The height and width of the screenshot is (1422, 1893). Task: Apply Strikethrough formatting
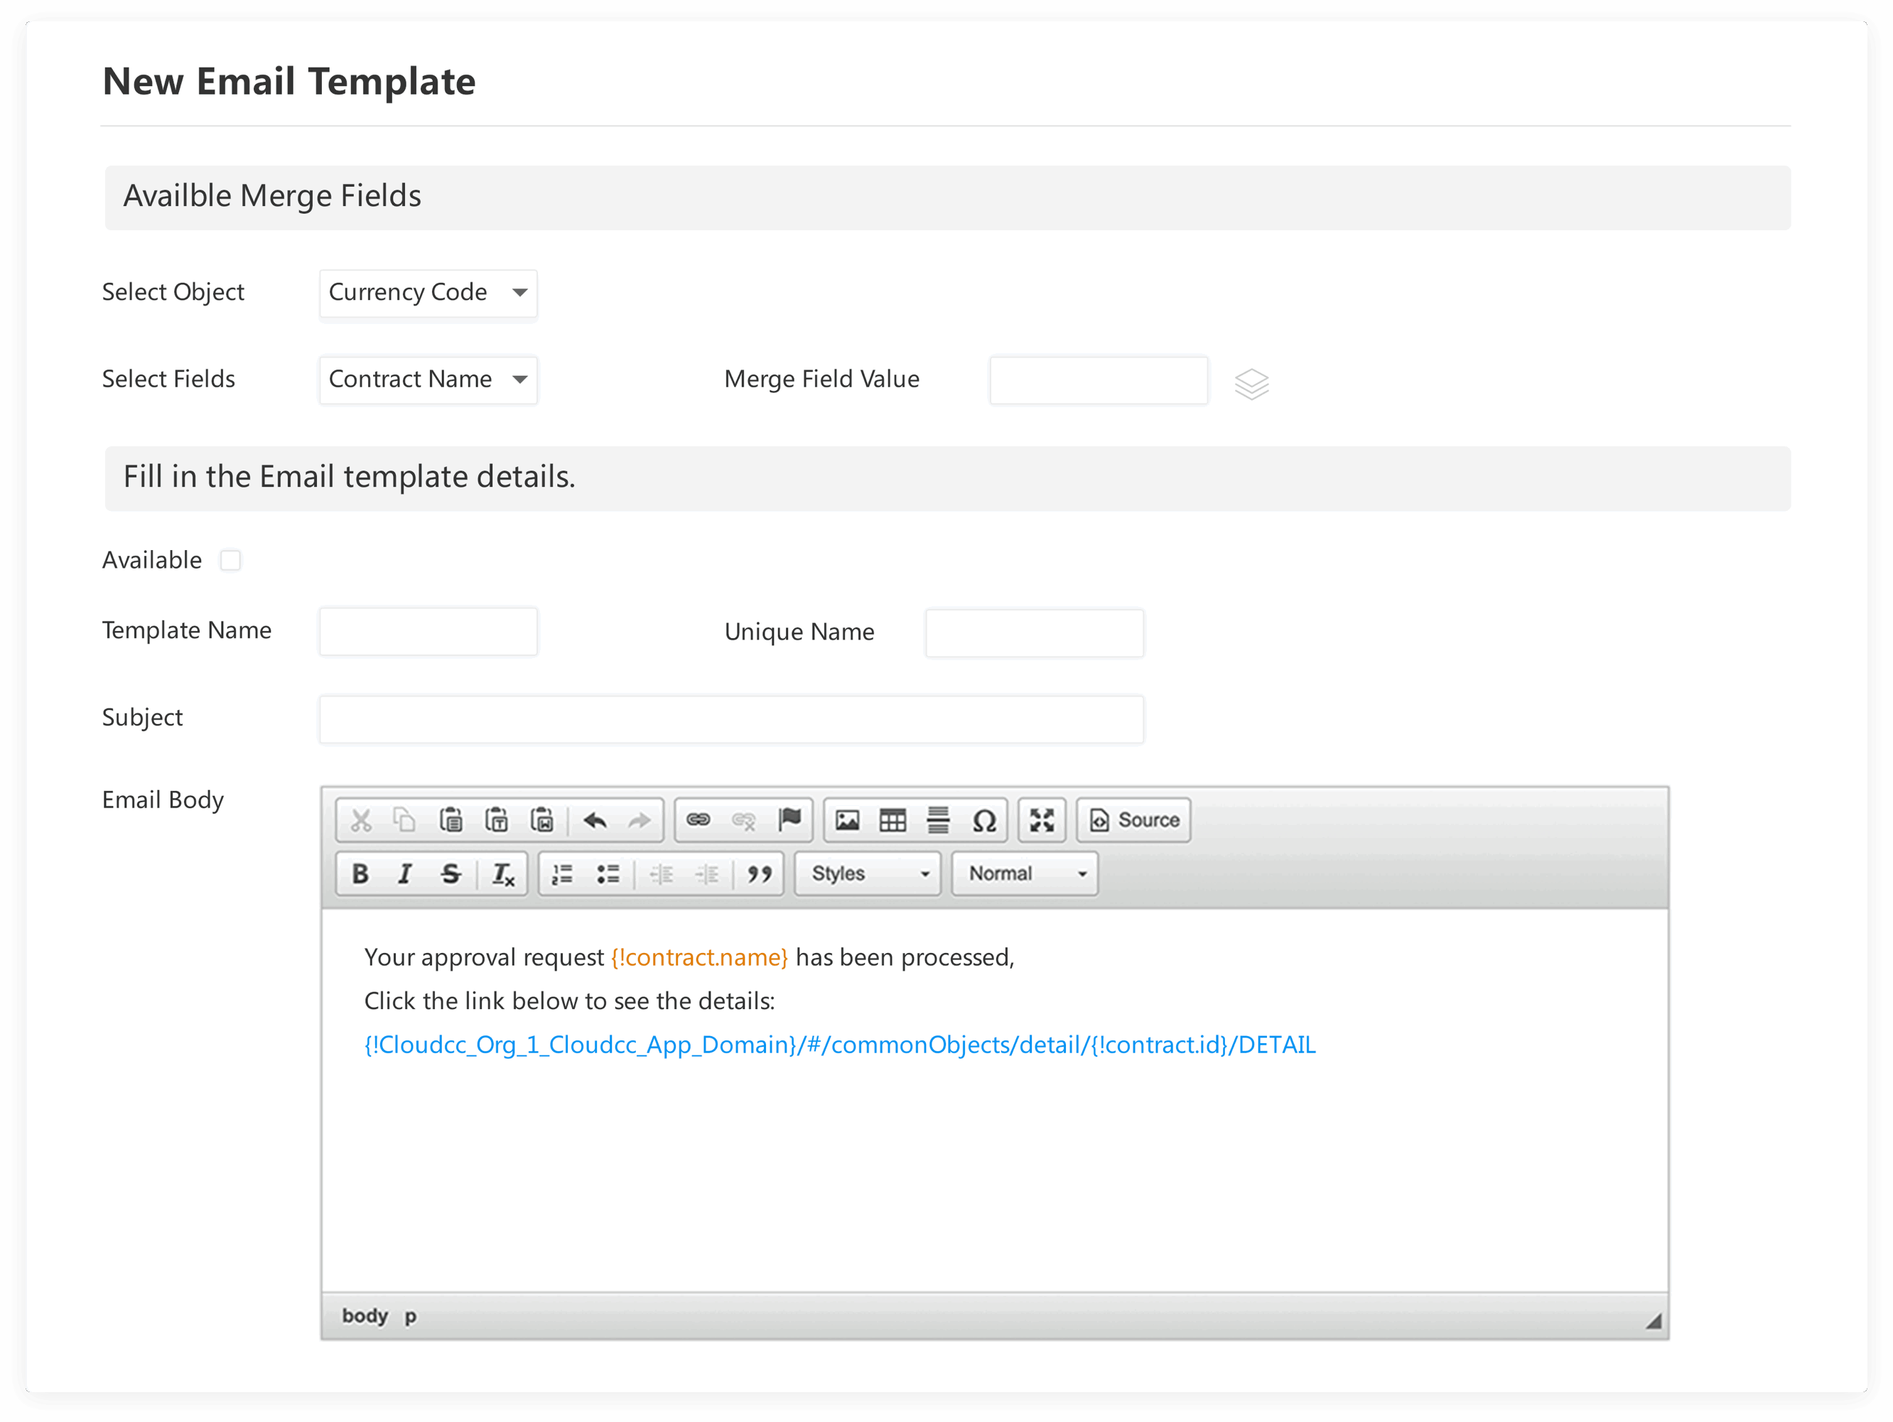(450, 873)
